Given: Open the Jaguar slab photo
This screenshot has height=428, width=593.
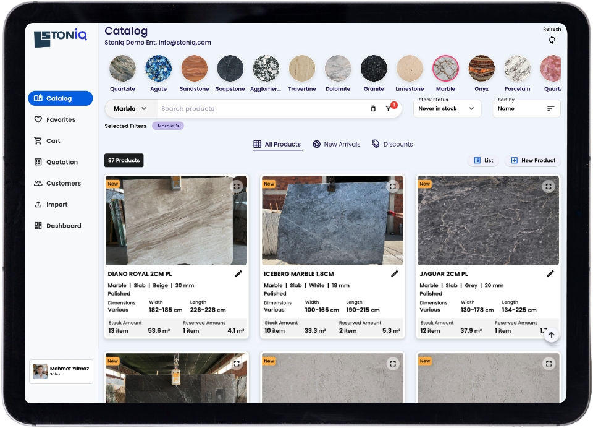Looking at the screenshot, I should click(x=488, y=220).
